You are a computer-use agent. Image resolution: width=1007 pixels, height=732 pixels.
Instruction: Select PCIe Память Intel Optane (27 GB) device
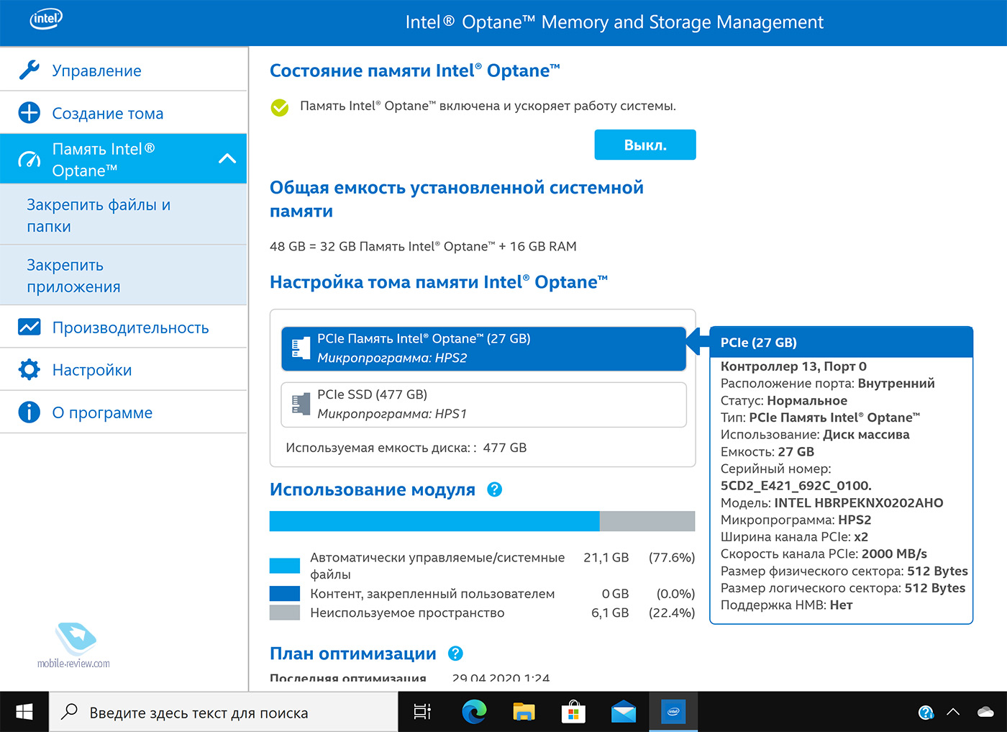coord(483,348)
